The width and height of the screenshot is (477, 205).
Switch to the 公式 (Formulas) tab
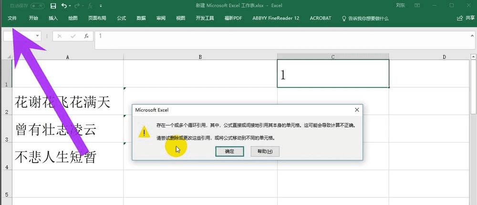pos(121,18)
